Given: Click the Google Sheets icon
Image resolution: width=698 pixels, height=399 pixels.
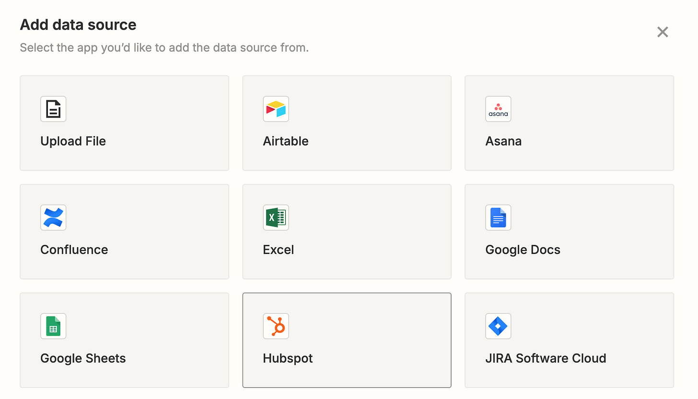Looking at the screenshot, I should [x=53, y=326].
